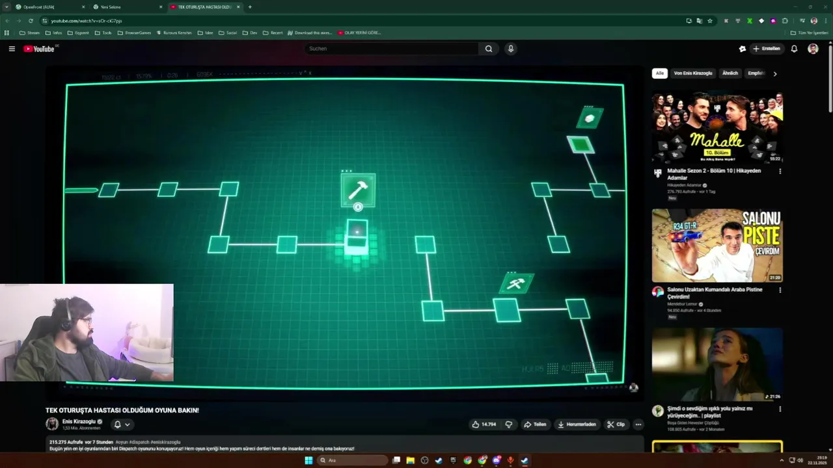Open the Enis Kirazoglu channel avatar
Screen dimensions: 833x468
click(52, 424)
